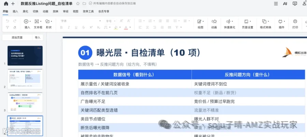Click the eraser clear-format icon
Image resolution: width=307 pixels, height=137 pixels.
(x=15, y=27)
